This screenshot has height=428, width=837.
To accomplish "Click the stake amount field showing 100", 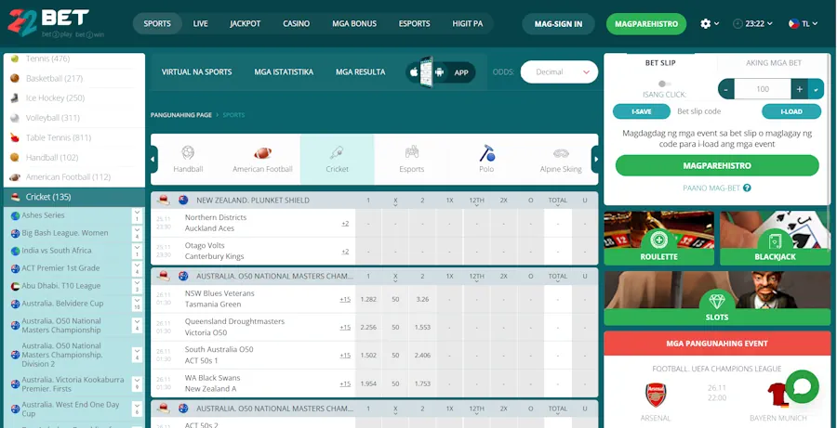I will 763,89.
